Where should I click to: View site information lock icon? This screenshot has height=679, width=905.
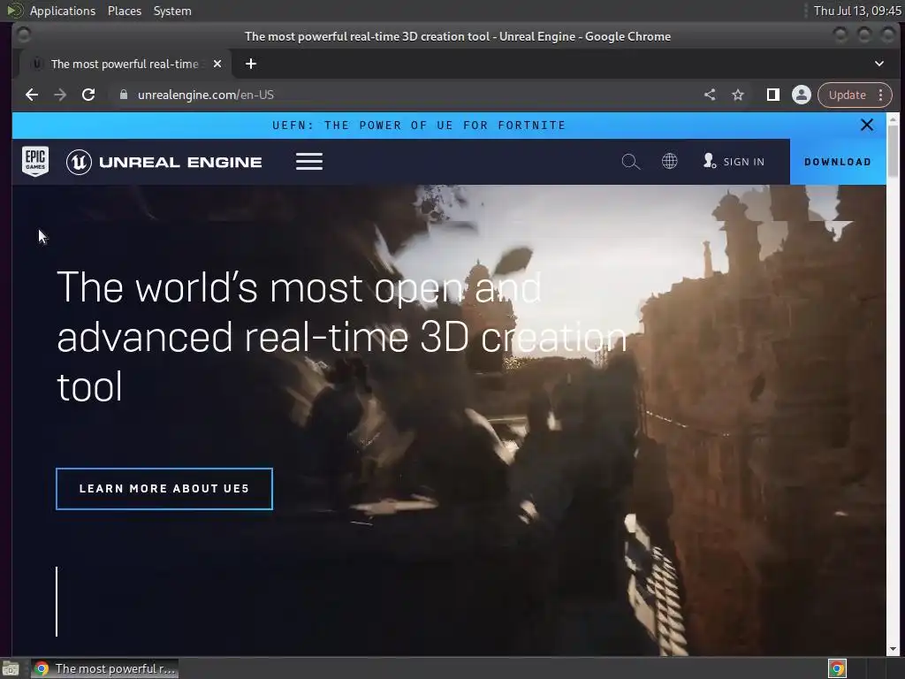[x=123, y=95]
